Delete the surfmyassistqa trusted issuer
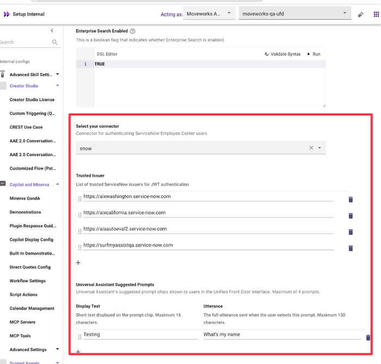This screenshot has width=381, height=364. pyautogui.click(x=351, y=248)
